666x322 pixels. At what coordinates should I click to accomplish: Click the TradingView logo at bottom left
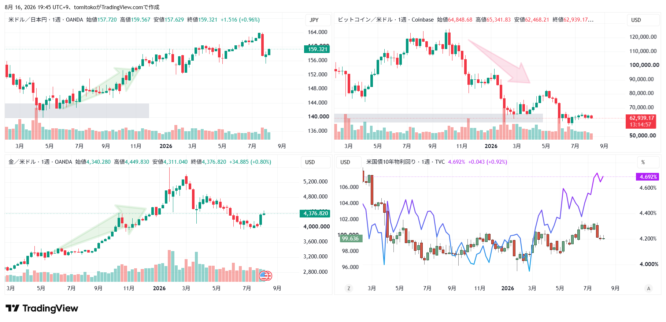(42, 308)
